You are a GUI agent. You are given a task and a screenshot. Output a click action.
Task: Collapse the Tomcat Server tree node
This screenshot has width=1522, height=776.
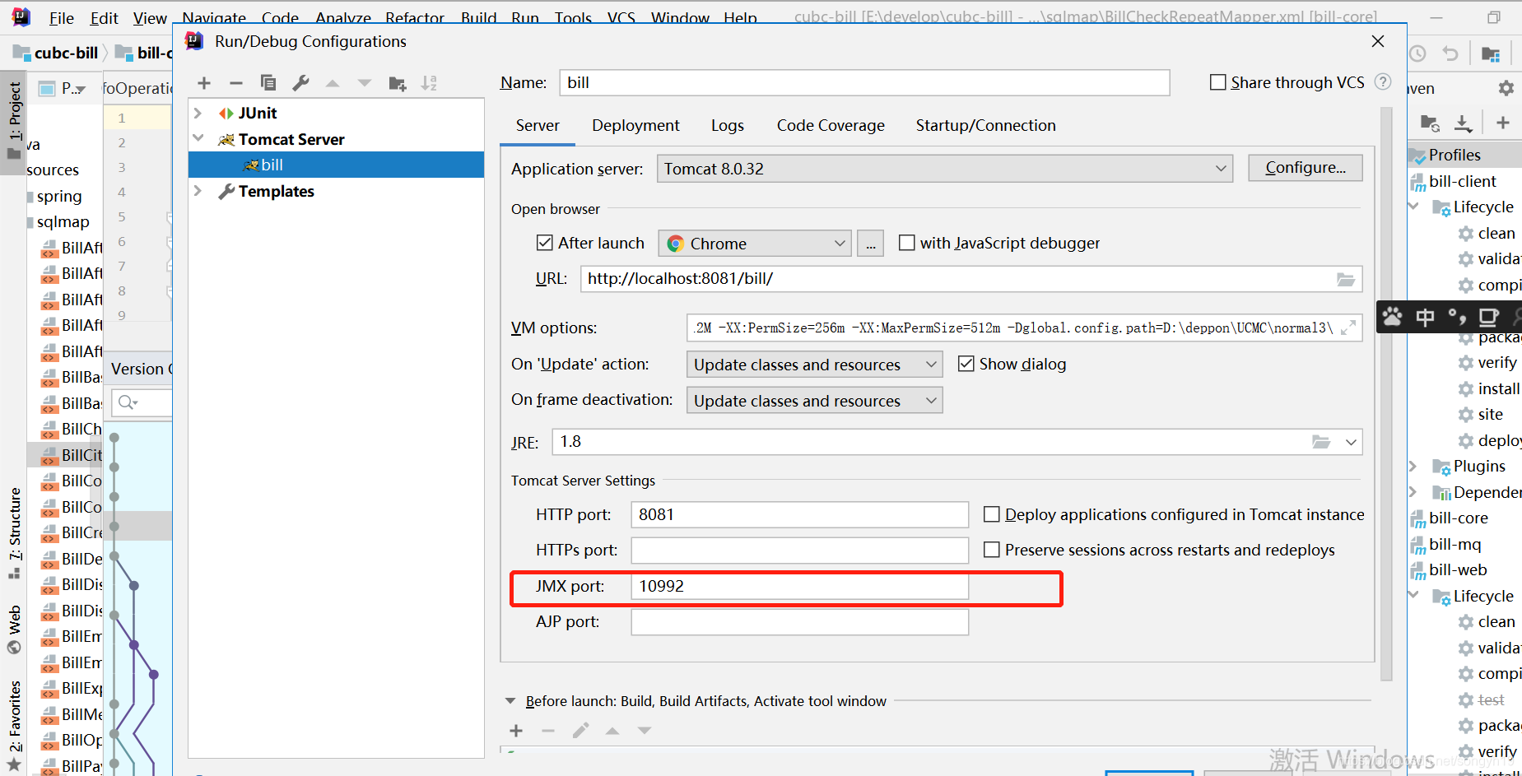[198, 138]
